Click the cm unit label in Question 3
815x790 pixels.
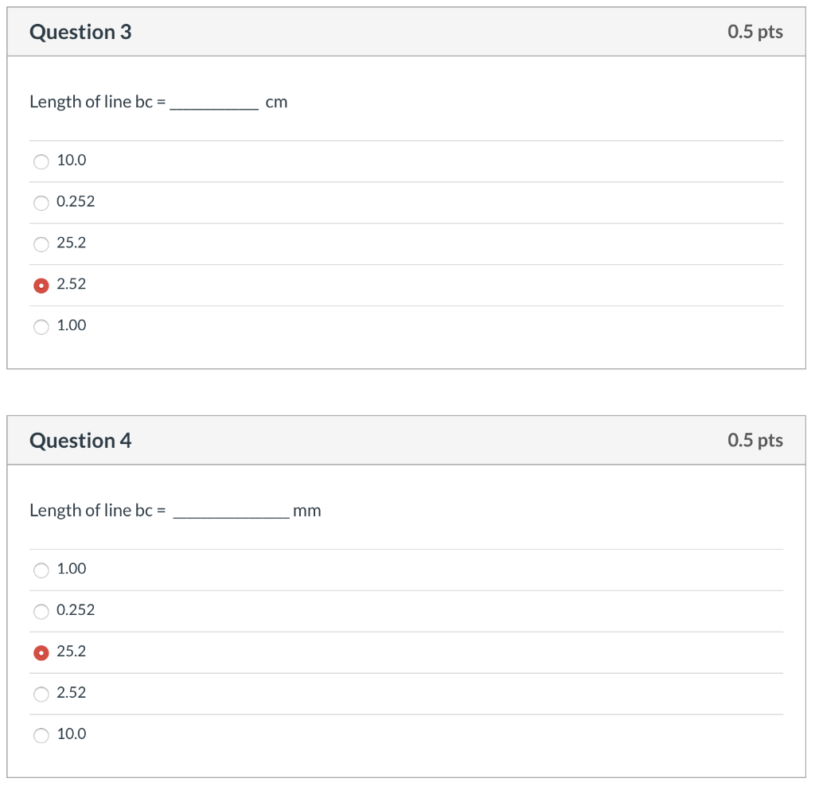click(276, 102)
